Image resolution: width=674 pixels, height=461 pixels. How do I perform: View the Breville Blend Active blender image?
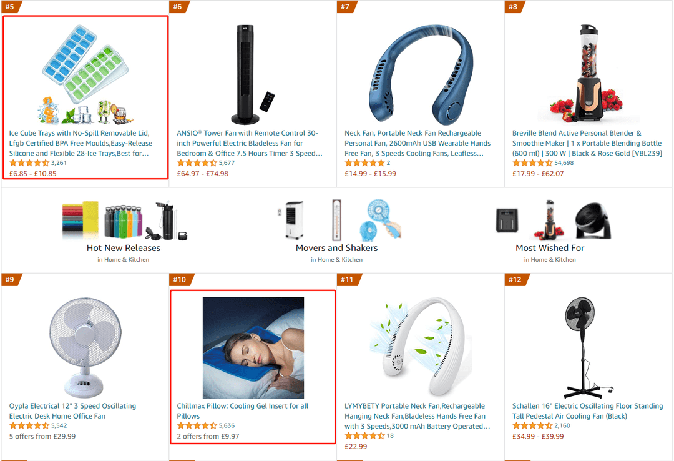(588, 74)
